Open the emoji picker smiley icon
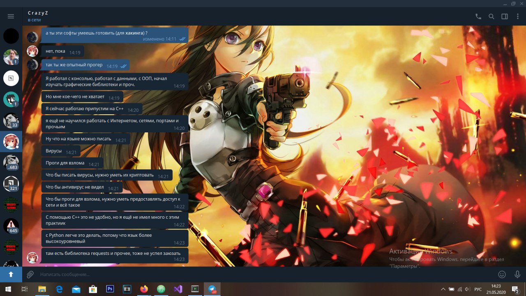Image resolution: width=526 pixels, height=296 pixels. [x=502, y=274]
